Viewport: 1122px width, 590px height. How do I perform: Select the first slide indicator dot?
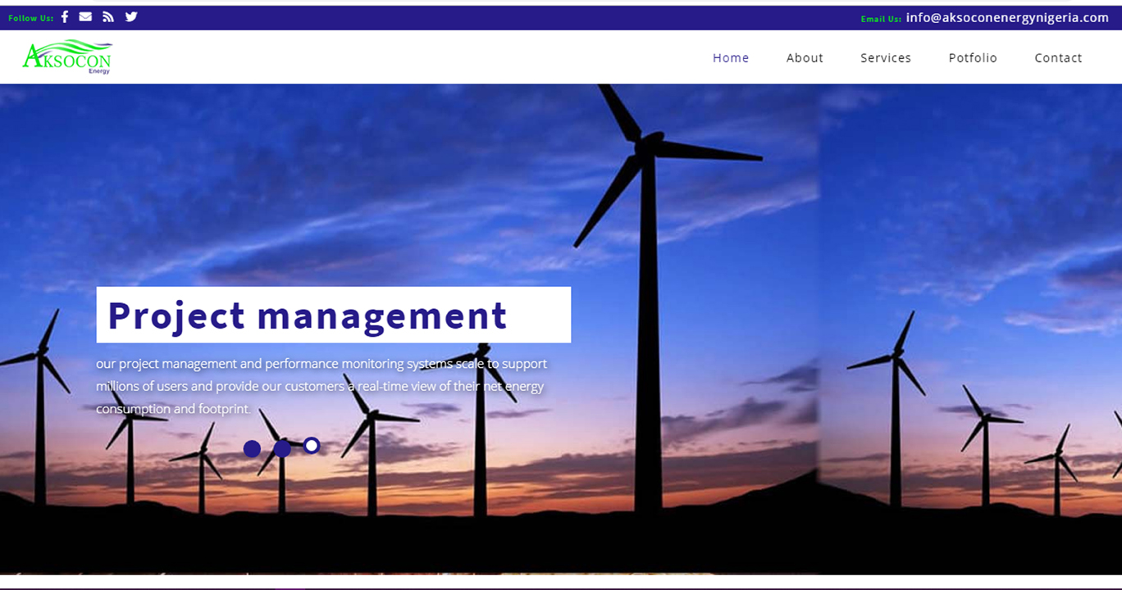point(252,448)
